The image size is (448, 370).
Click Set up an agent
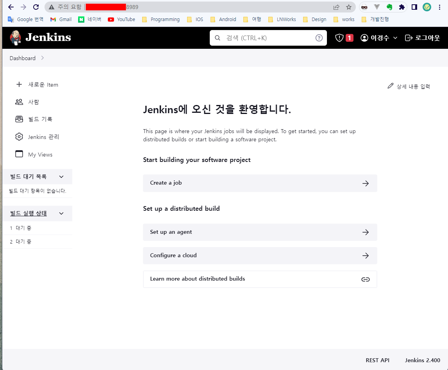[x=260, y=232]
